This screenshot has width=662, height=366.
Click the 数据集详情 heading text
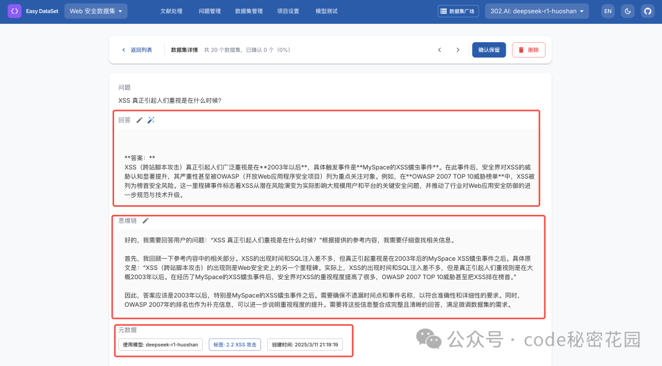pyautogui.click(x=185, y=50)
